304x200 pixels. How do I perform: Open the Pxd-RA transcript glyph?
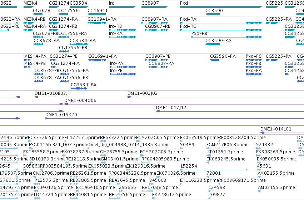coord(221,23)
